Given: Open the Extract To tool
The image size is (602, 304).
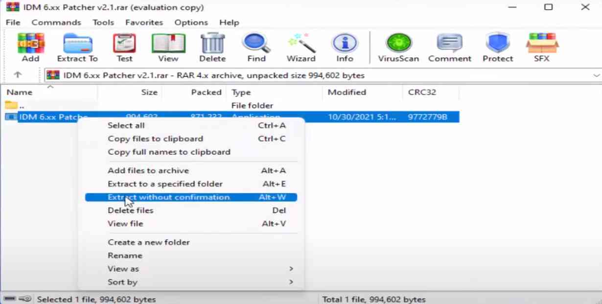Looking at the screenshot, I should [x=77, y=48].
